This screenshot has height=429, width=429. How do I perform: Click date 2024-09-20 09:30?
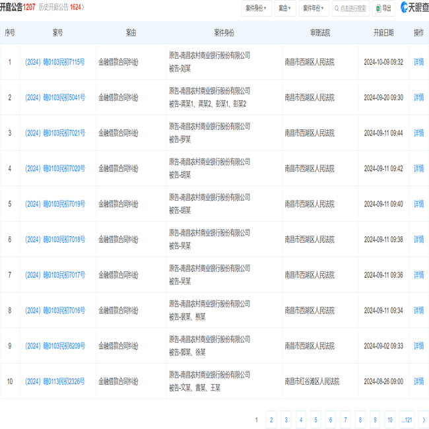383,98
